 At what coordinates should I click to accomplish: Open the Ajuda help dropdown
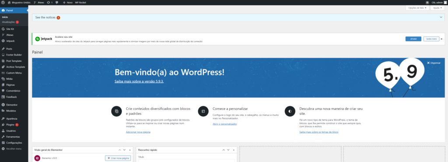[x=437, y=8]
